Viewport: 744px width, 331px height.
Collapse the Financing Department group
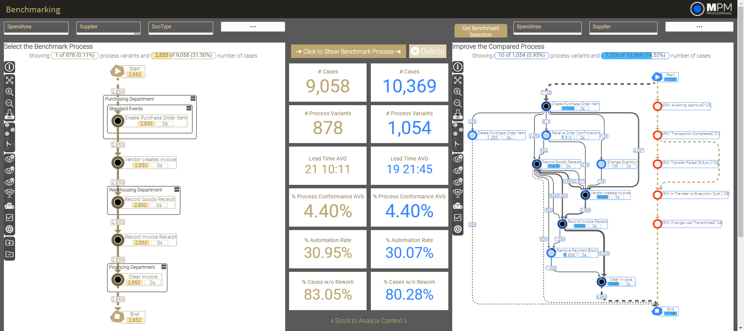click(x=164, y=267)
